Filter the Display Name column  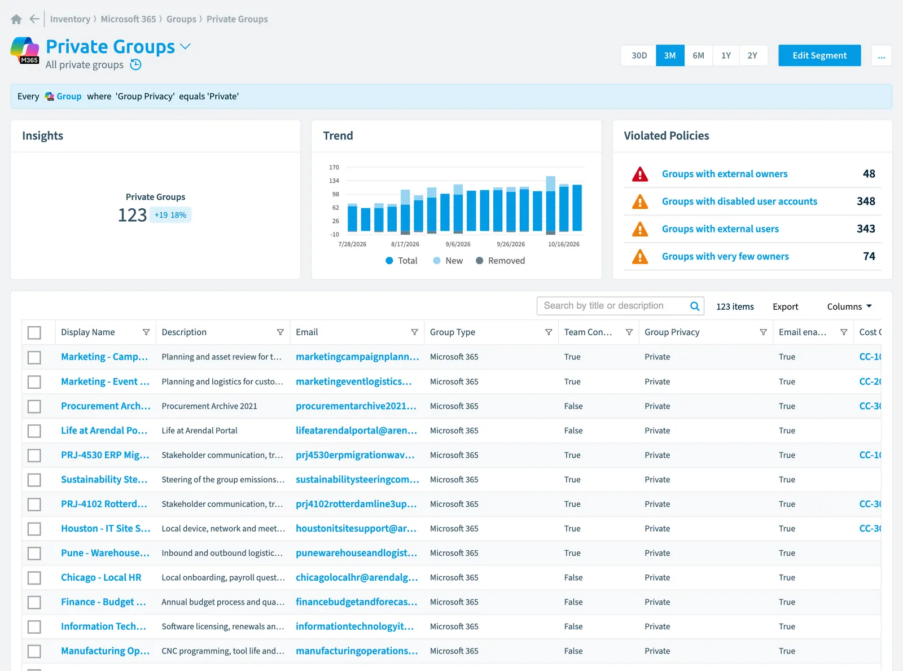(146, 332)
